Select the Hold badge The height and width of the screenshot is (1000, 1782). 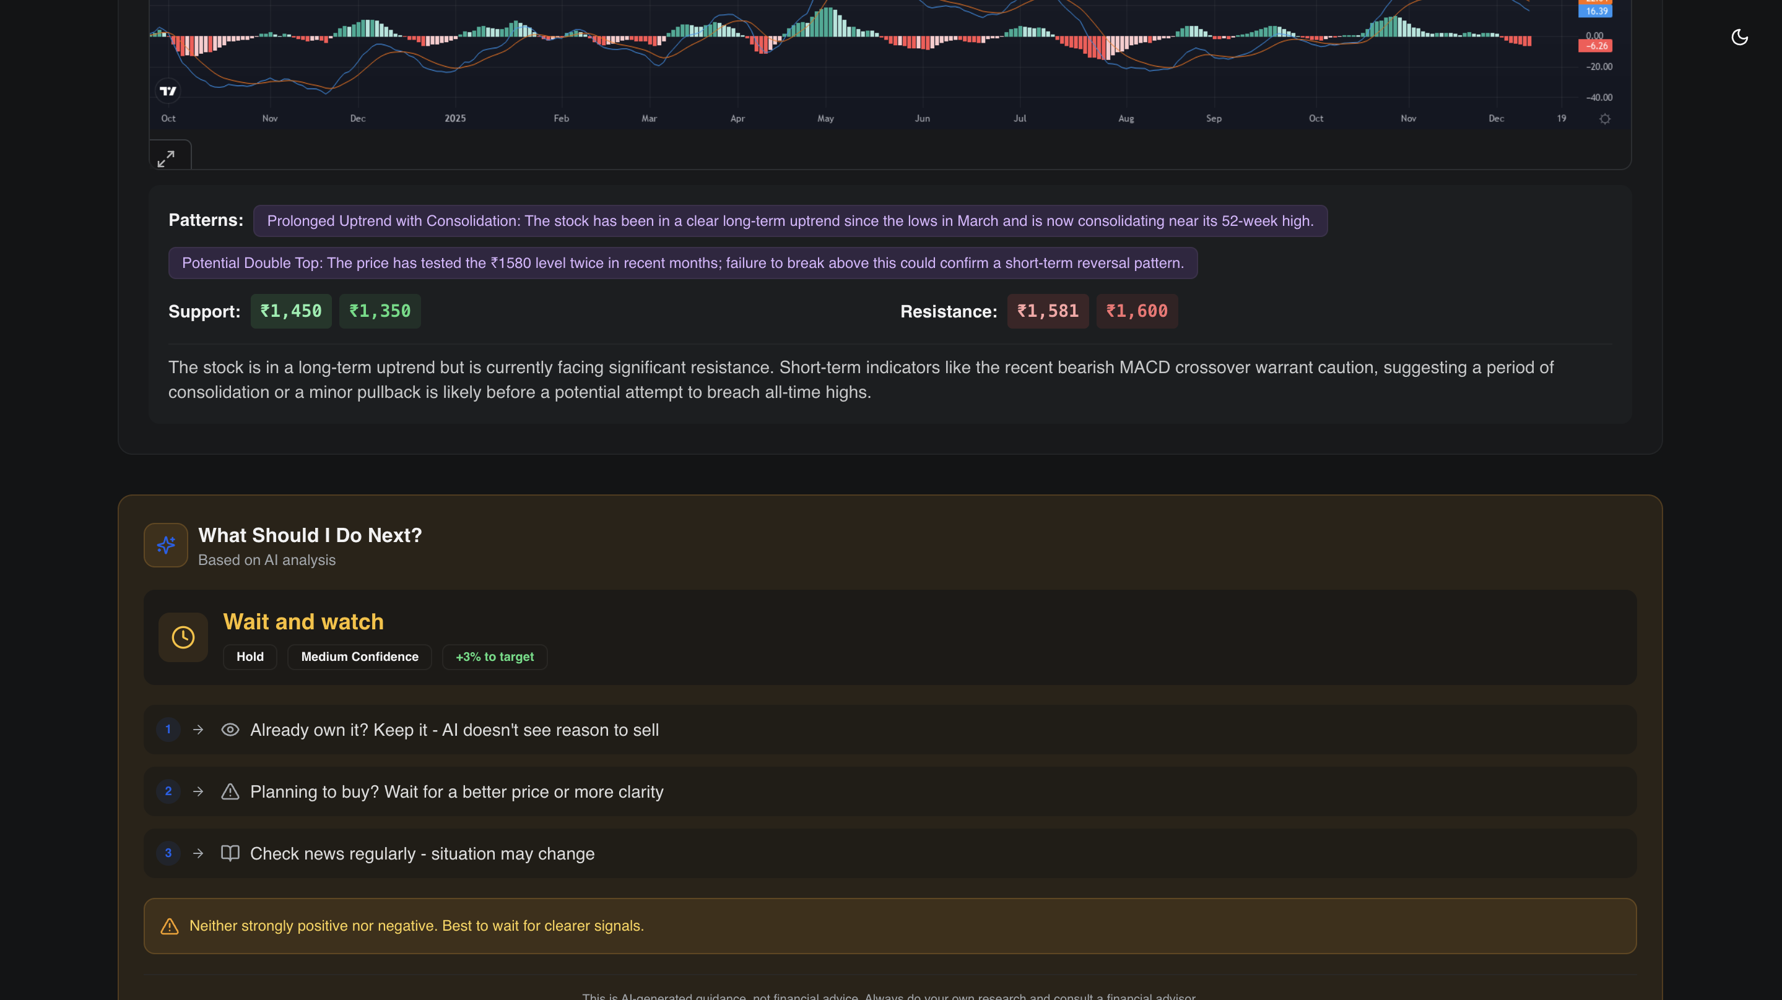pyautogui.click(x=250, y=657)
